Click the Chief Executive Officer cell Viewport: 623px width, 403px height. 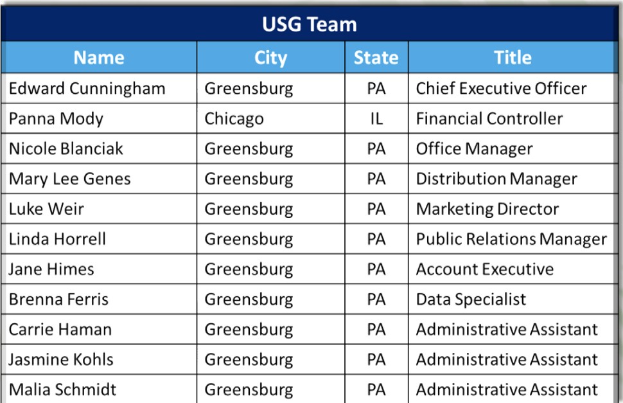click(501, 89)
